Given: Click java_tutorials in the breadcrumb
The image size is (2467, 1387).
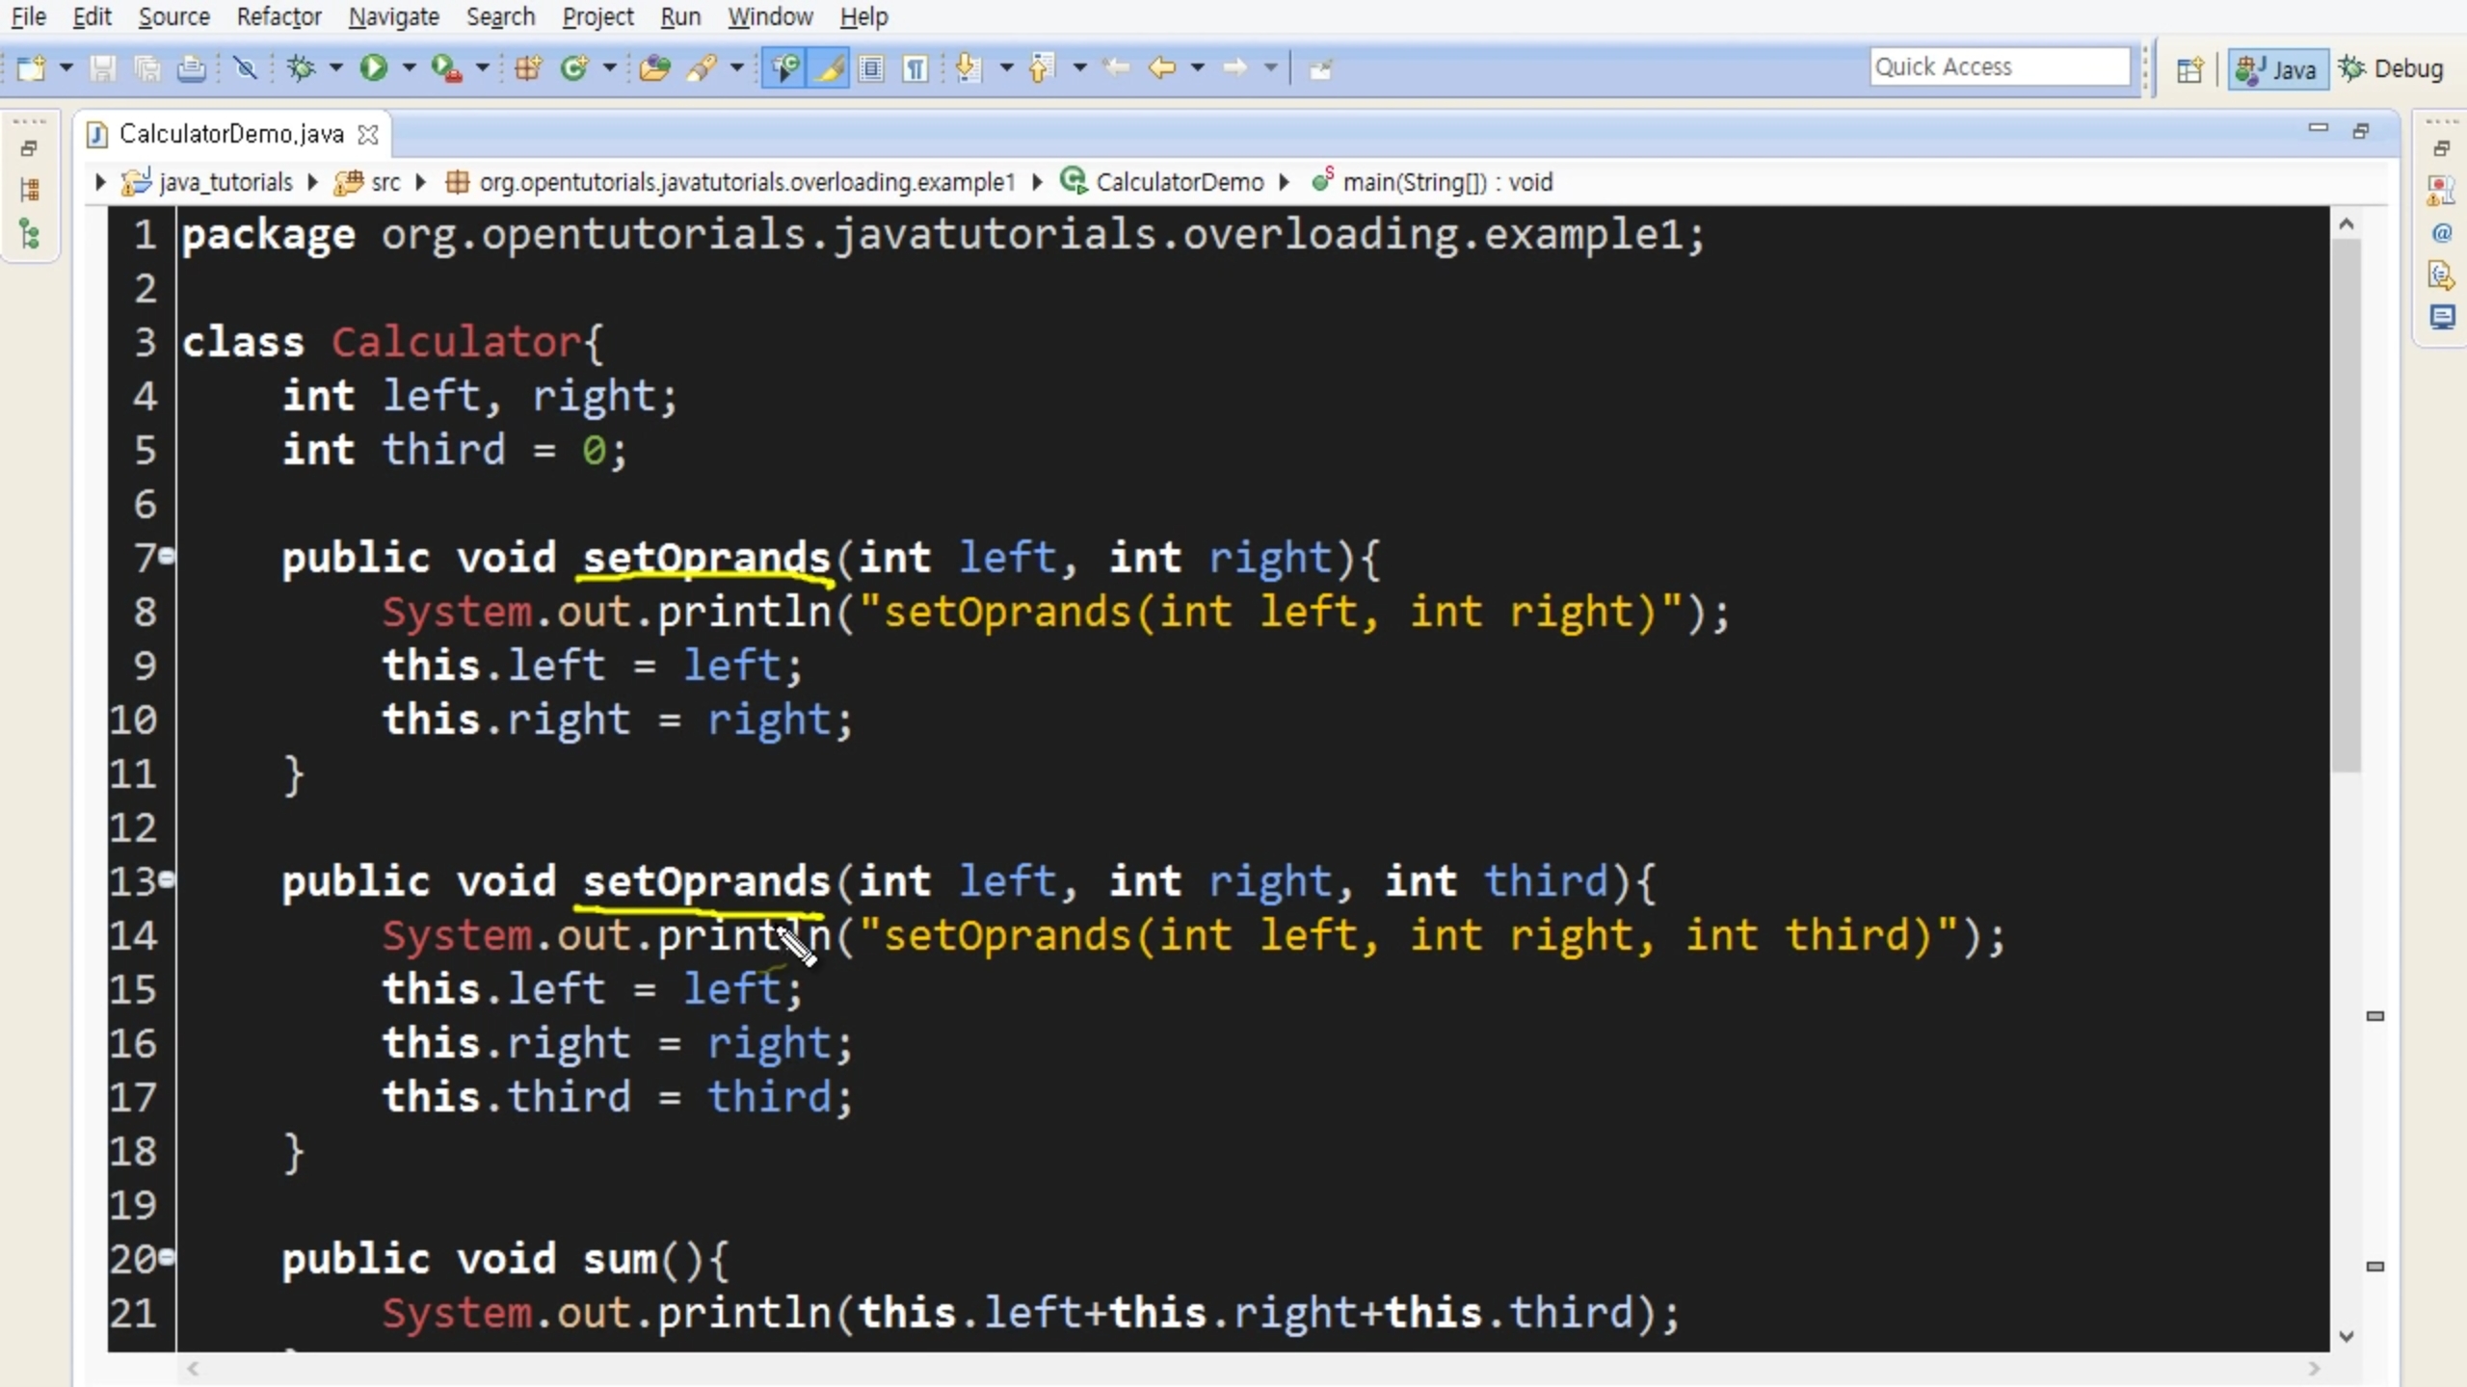Looking at the screenshot, I should point(225,182).
